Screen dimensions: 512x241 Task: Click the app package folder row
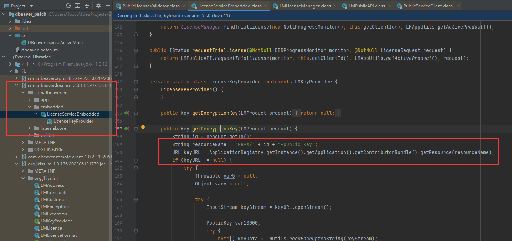pyautogui.click(x=56, y=100)
